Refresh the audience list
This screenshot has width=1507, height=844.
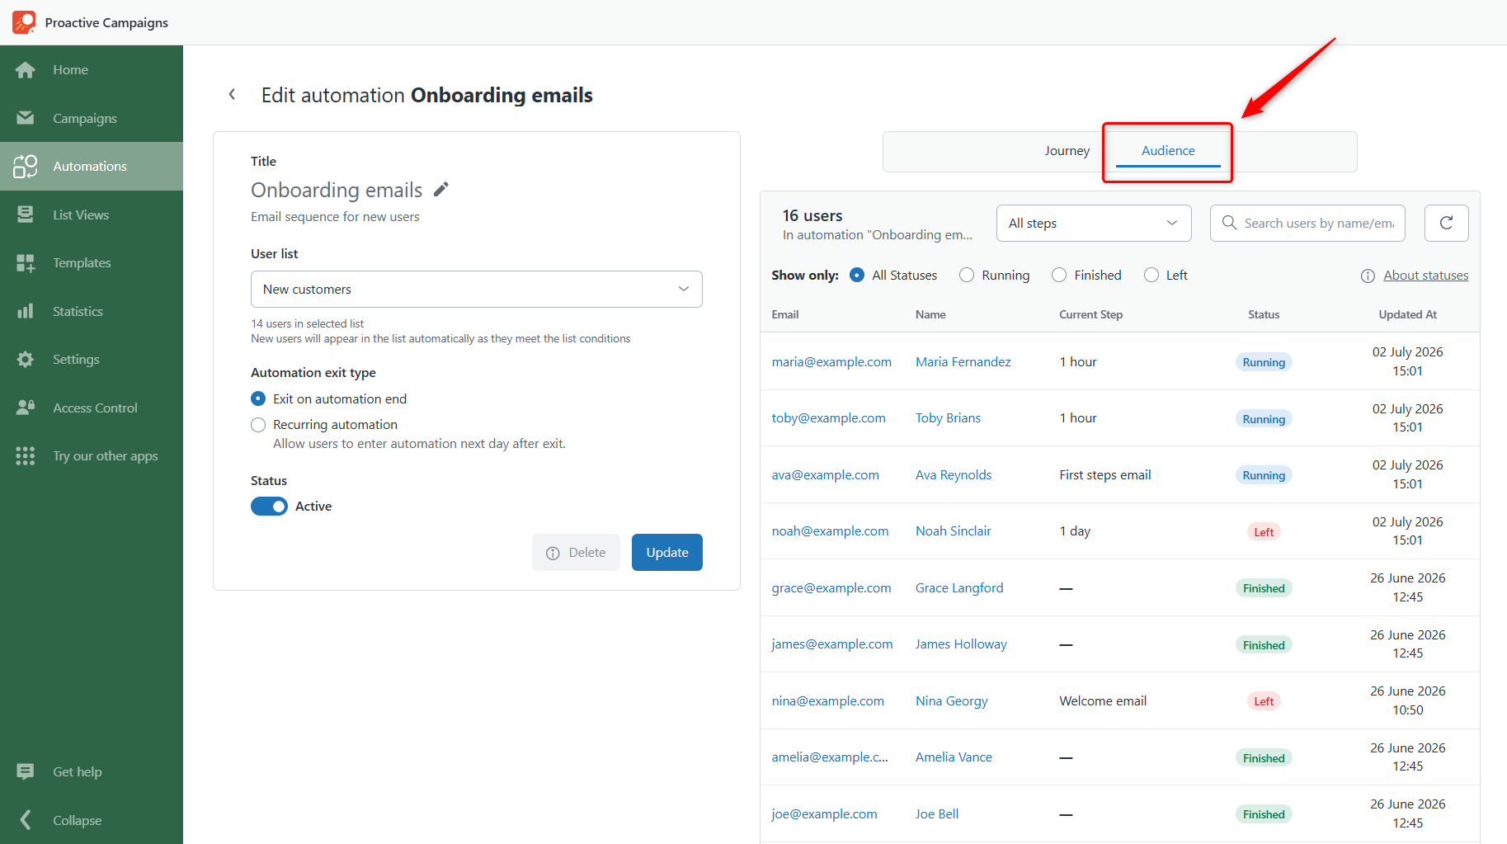pyautogui.click(x=1446, y=223)
